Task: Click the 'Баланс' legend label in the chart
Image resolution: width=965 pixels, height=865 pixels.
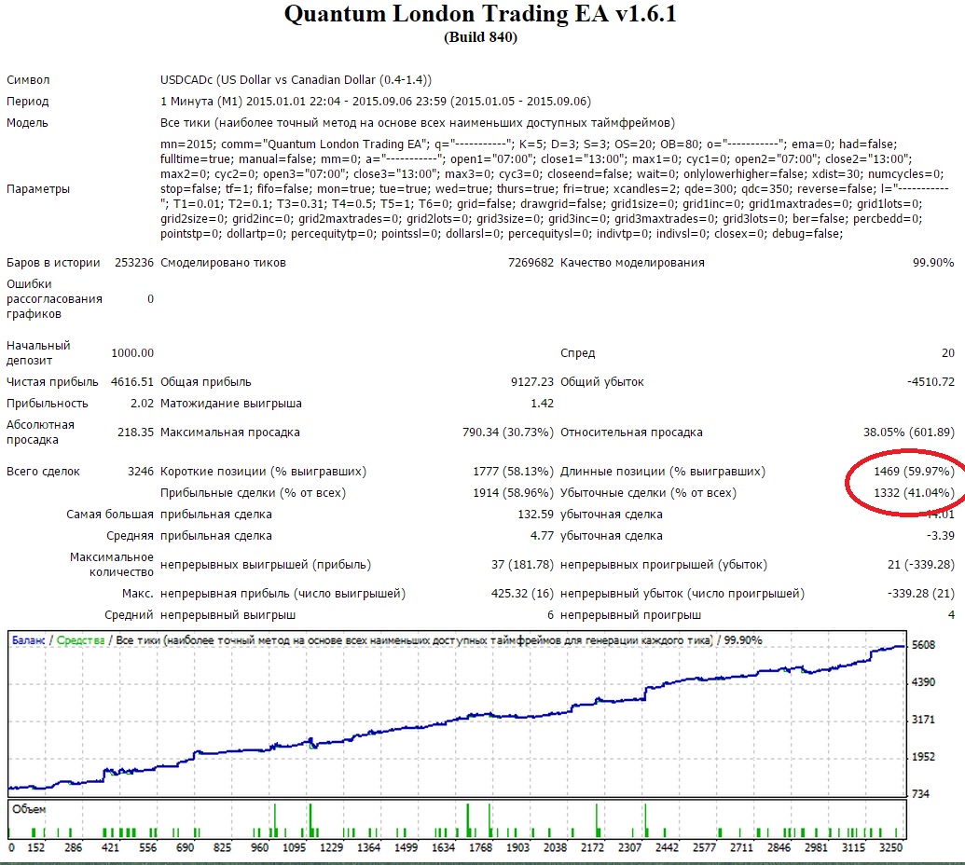Action: tap(28, 640)
